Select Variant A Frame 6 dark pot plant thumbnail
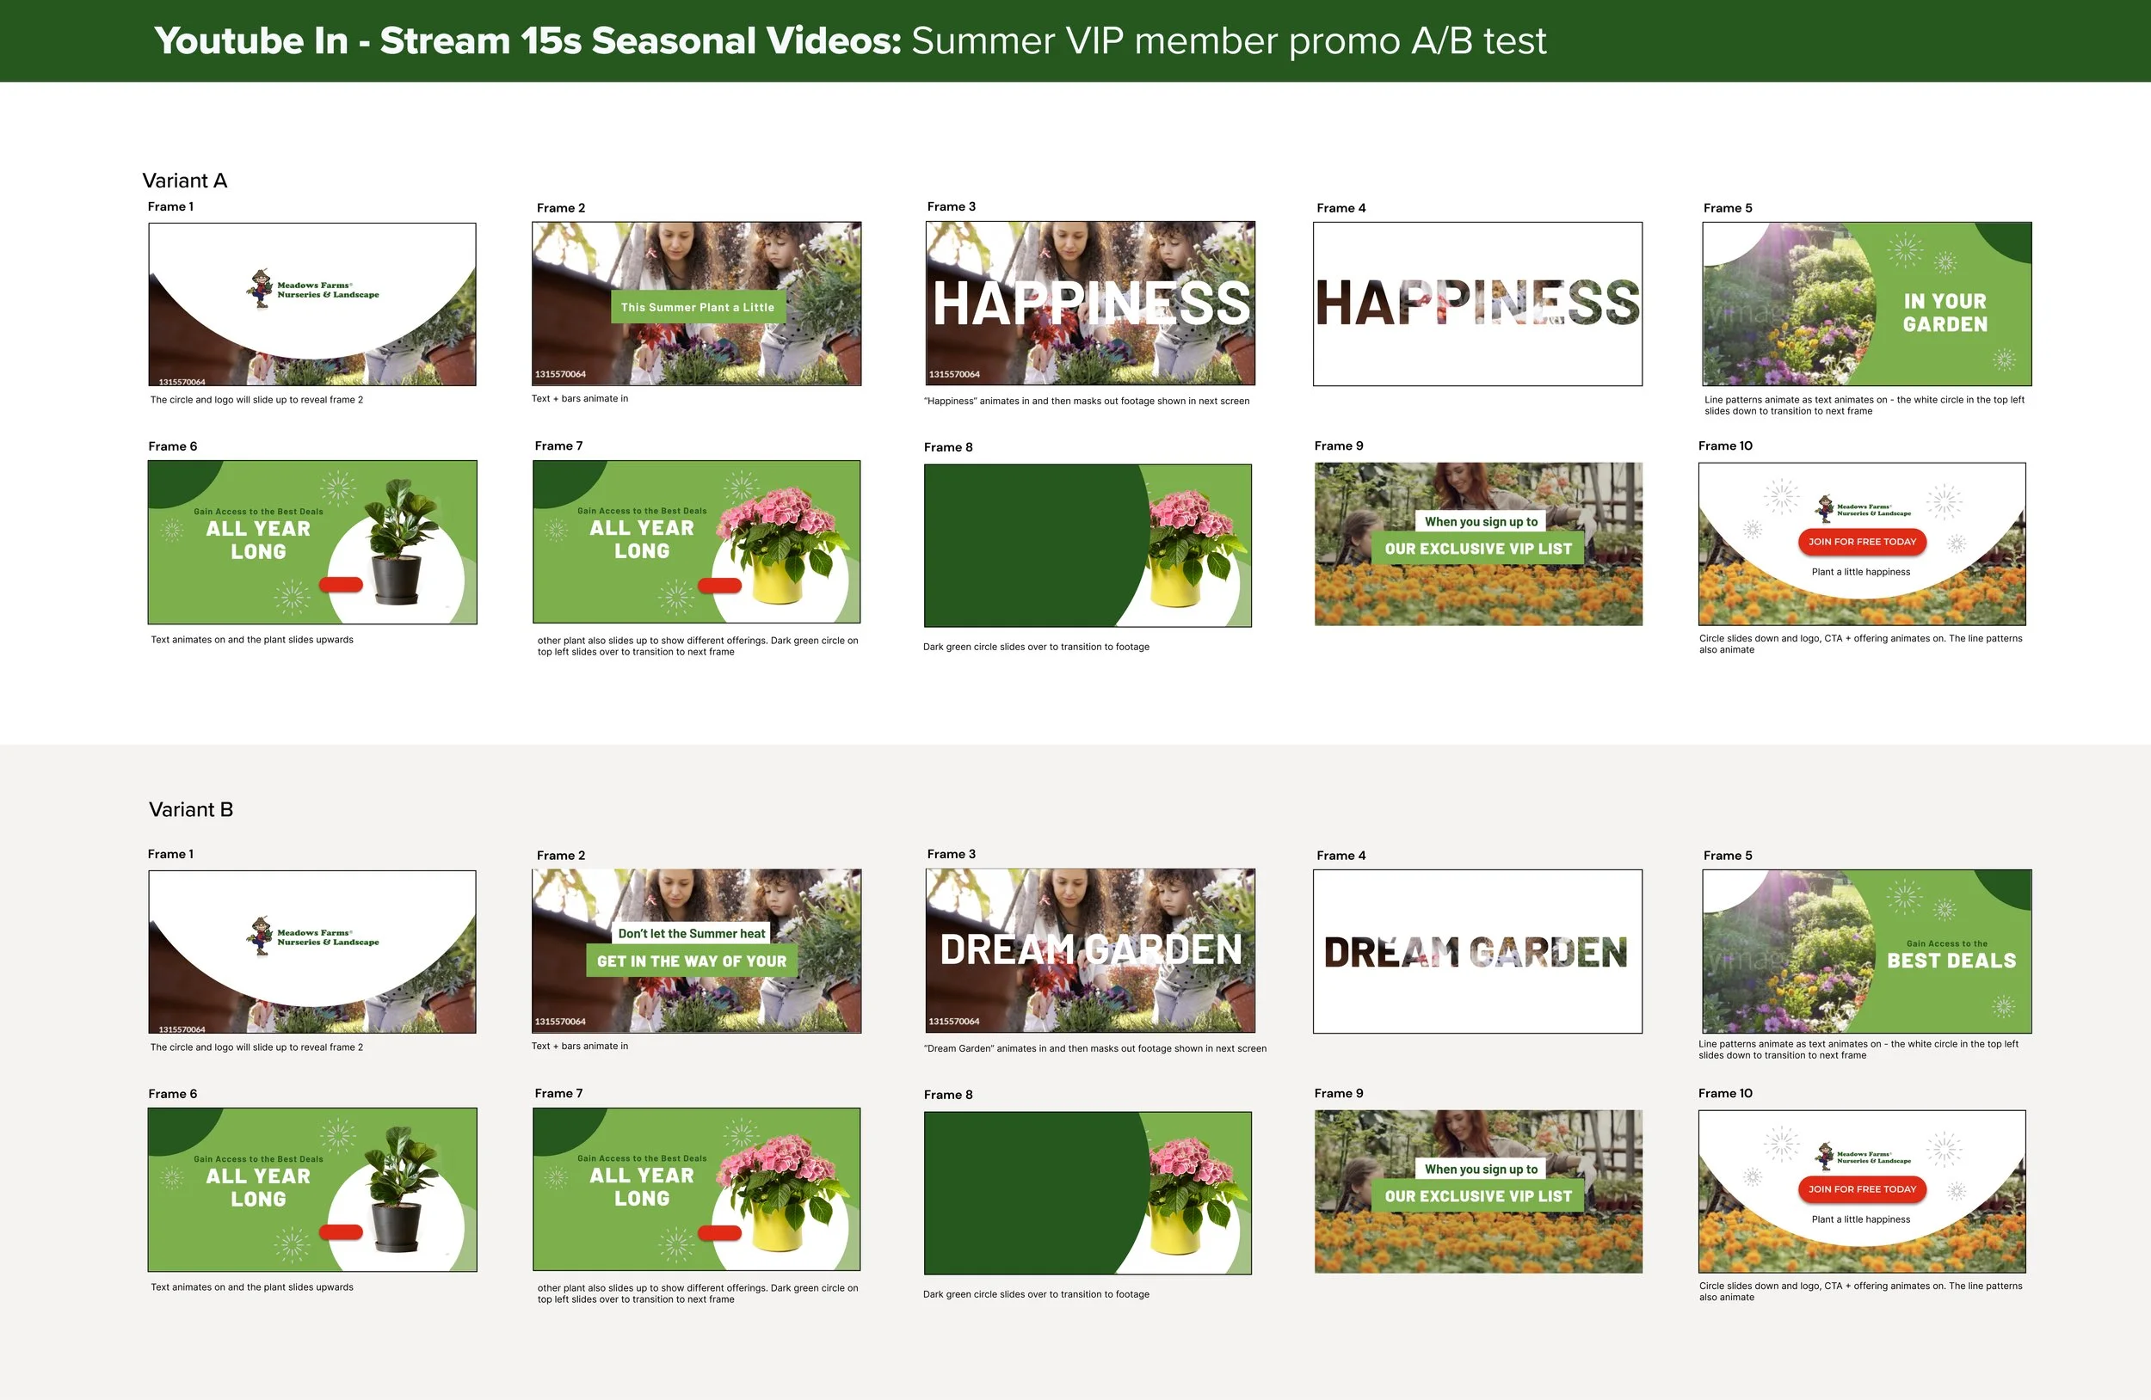 point(312,542)
